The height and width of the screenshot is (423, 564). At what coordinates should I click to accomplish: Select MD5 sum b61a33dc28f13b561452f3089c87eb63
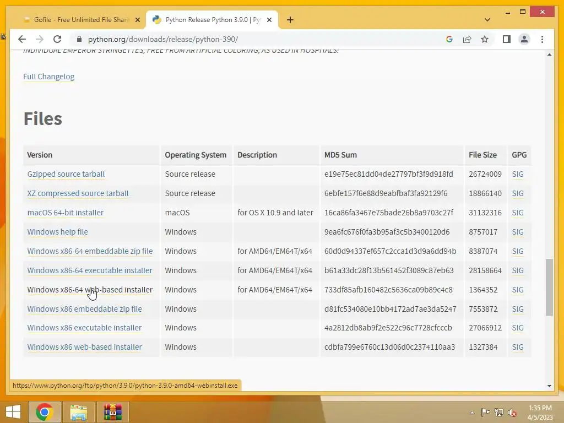point(389,270)
